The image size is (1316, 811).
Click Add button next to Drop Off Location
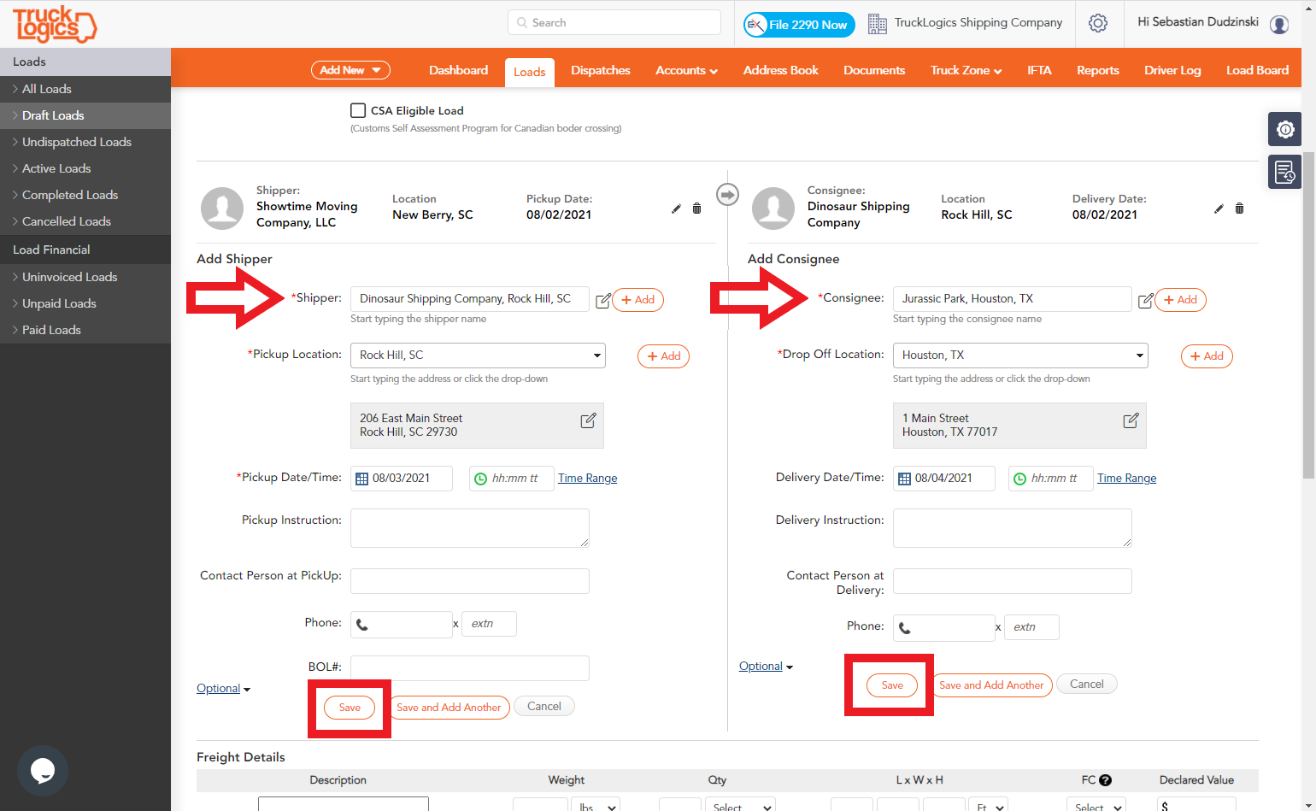pos(1207,356)
